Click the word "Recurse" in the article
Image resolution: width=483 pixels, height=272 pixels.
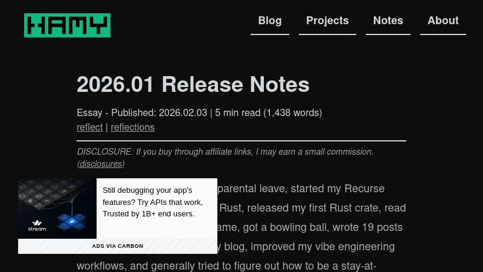364,189
